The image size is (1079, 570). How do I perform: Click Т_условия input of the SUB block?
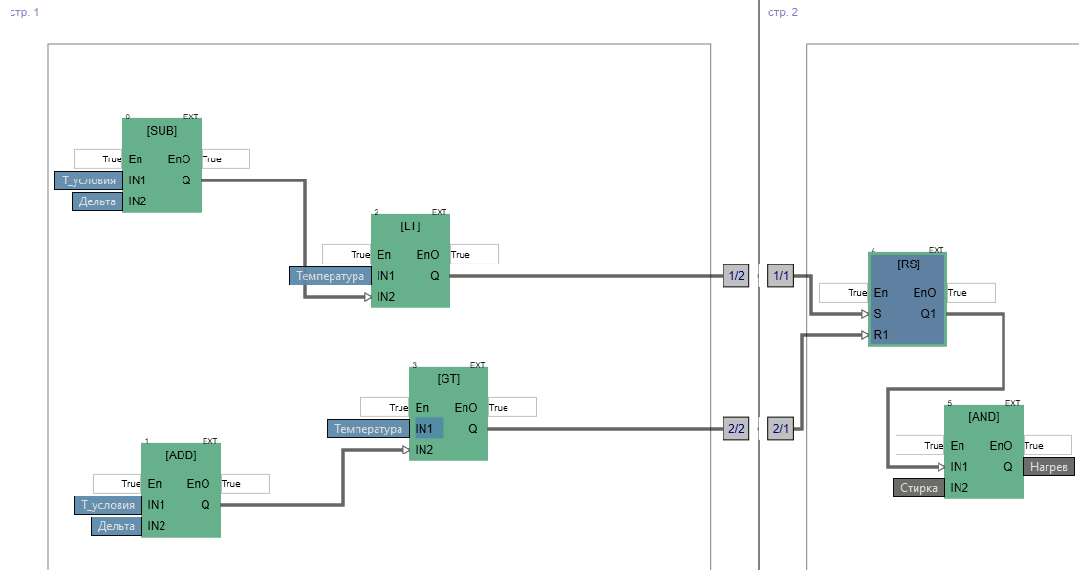pyautogui.click(x=89, y=180)
